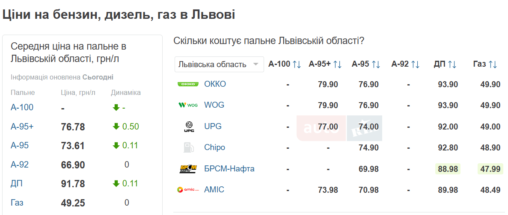Screen dimensions: 508x215
Task: Open the Львівська область region dropdown
Action: point(219,65)
